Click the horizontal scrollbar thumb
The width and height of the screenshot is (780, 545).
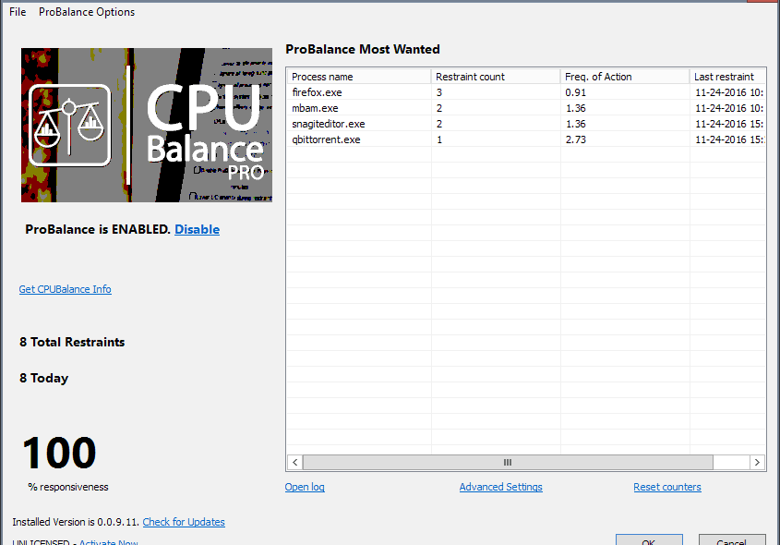[x=508, y=463]
